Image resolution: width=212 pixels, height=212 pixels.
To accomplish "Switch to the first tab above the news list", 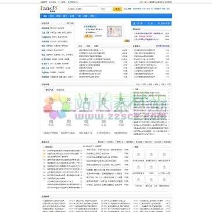I will 80,46.
